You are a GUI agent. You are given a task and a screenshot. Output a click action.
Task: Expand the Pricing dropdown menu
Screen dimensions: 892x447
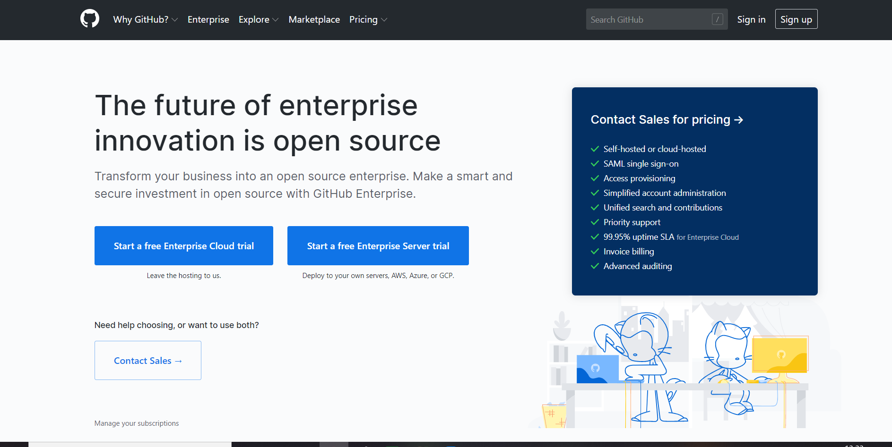point(368,19)
